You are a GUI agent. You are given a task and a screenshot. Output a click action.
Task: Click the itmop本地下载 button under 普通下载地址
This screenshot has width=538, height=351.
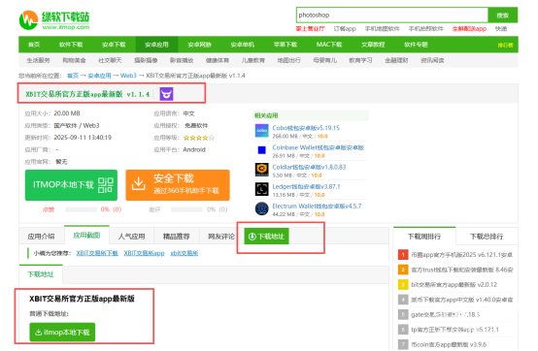click(62, 333)
